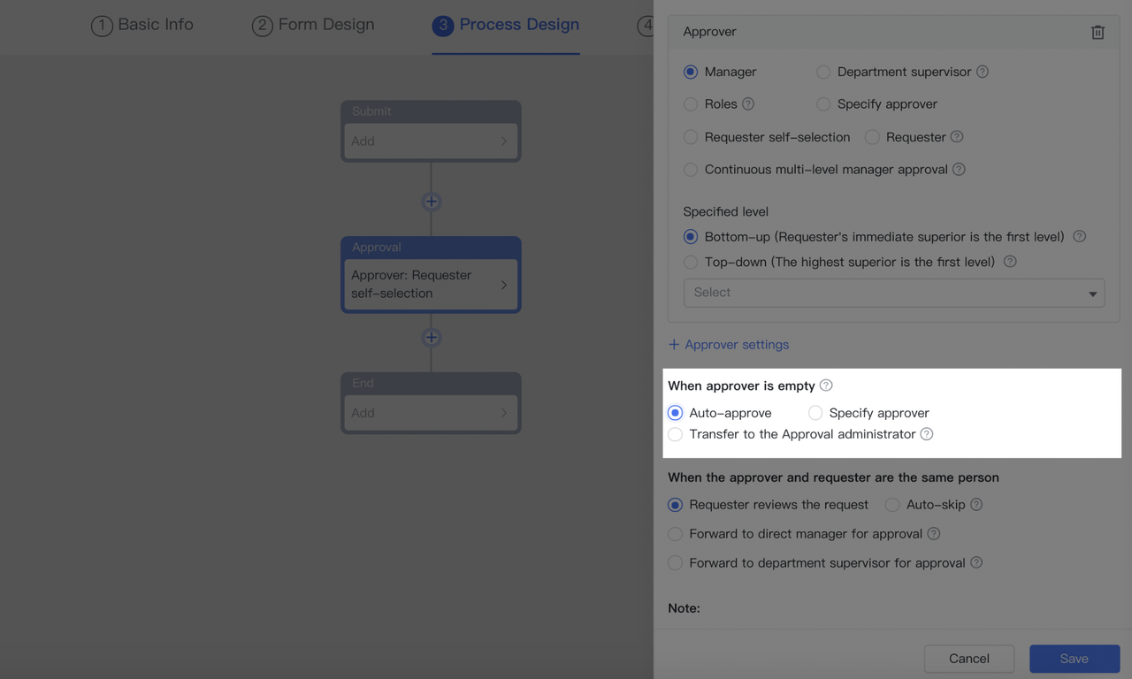The width and height of the screenshot is (1132, 679).
Task: Choose Top-down specified level option
Action: point(691,262)
